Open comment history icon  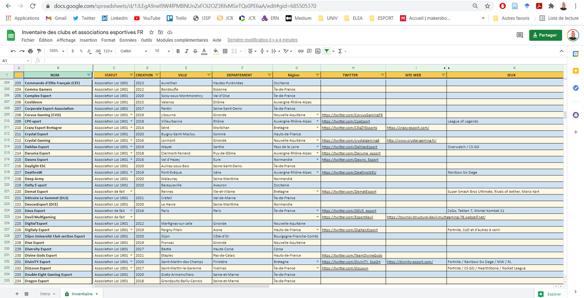click(x=520, y=35)
